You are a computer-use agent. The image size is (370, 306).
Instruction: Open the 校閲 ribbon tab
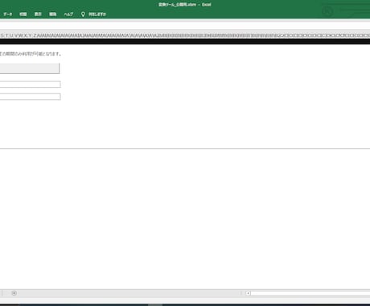tap(23, 14)
